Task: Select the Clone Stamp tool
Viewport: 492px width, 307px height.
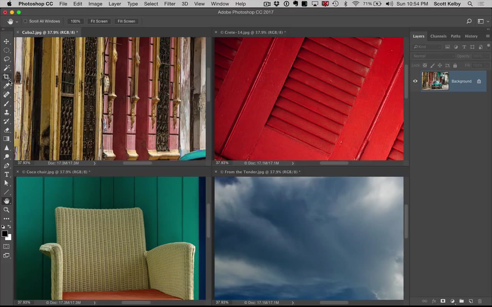Action: 6,112
